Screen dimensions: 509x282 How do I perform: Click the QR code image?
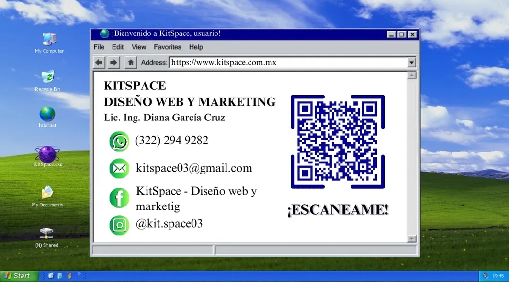coord(338,141)
